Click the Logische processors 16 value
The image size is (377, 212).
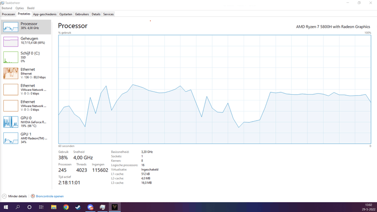click(143, 165)
